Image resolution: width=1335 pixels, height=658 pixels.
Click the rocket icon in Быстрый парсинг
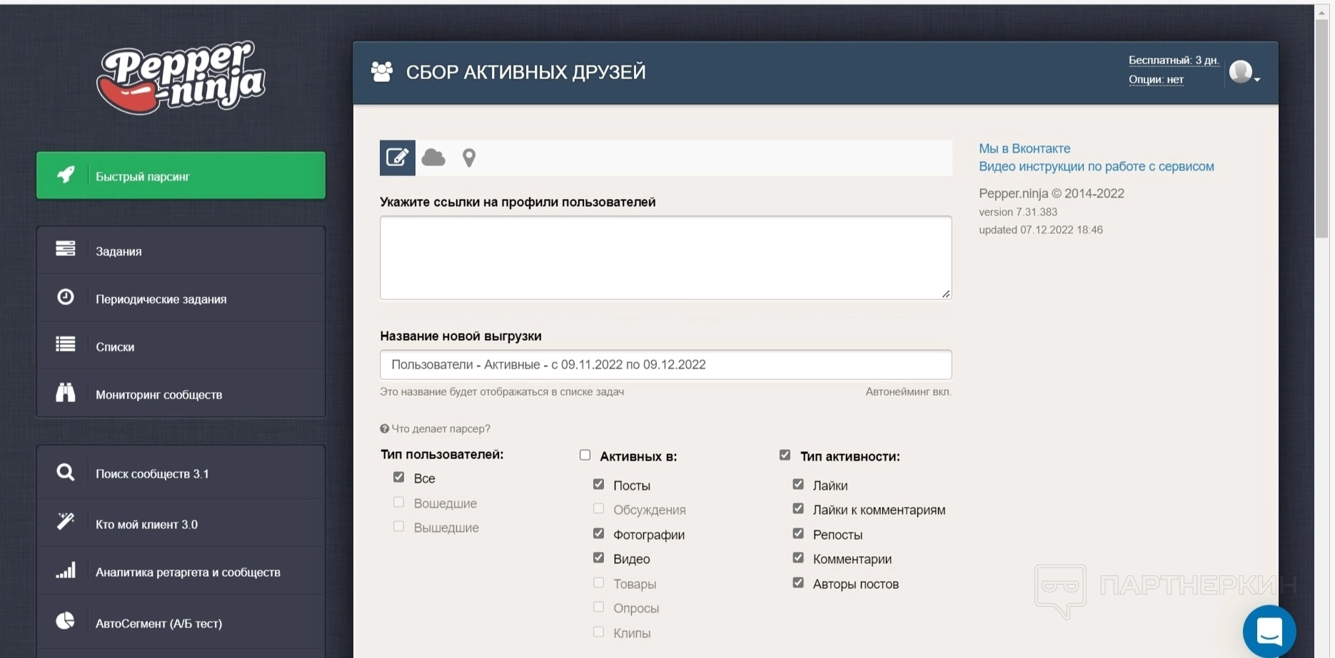pos(66,175)
